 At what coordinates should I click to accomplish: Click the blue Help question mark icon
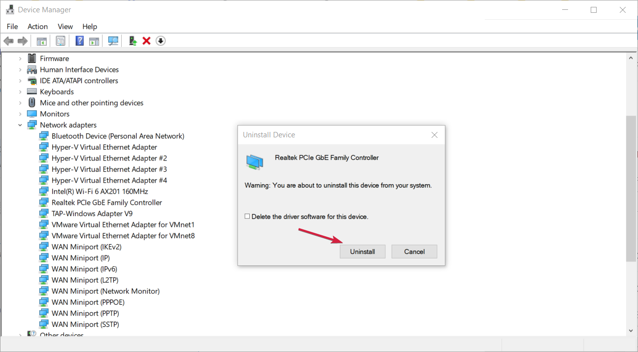[79, 41]
